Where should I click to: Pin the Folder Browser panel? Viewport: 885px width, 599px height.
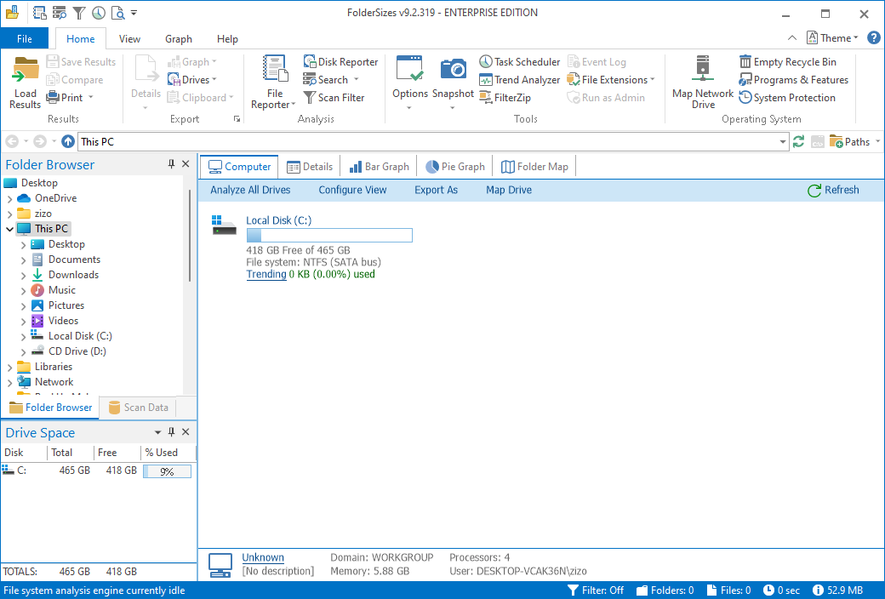(x=171, y=163)
